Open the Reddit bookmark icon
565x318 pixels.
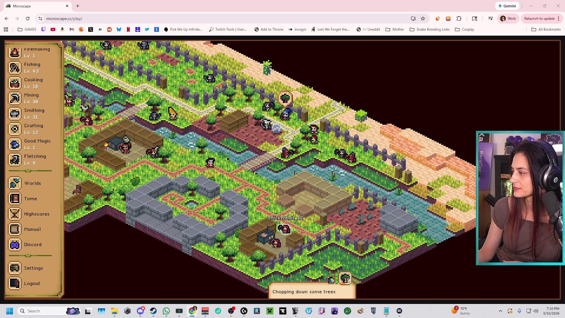109,30
